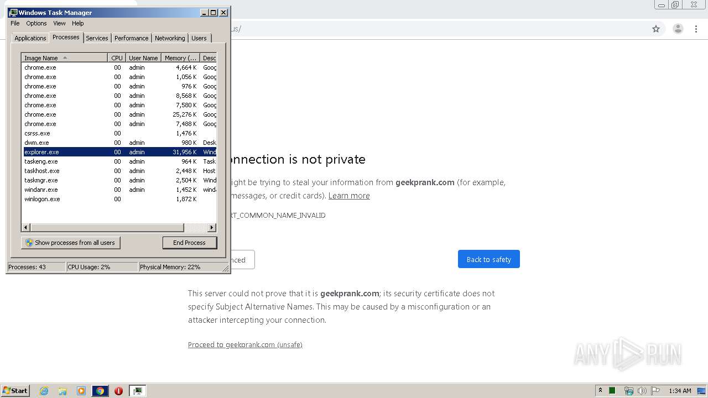Click the Processes: 43 status entry
Image resolution: width=708 pixels, height=398 pixels.
coord(35,267)
